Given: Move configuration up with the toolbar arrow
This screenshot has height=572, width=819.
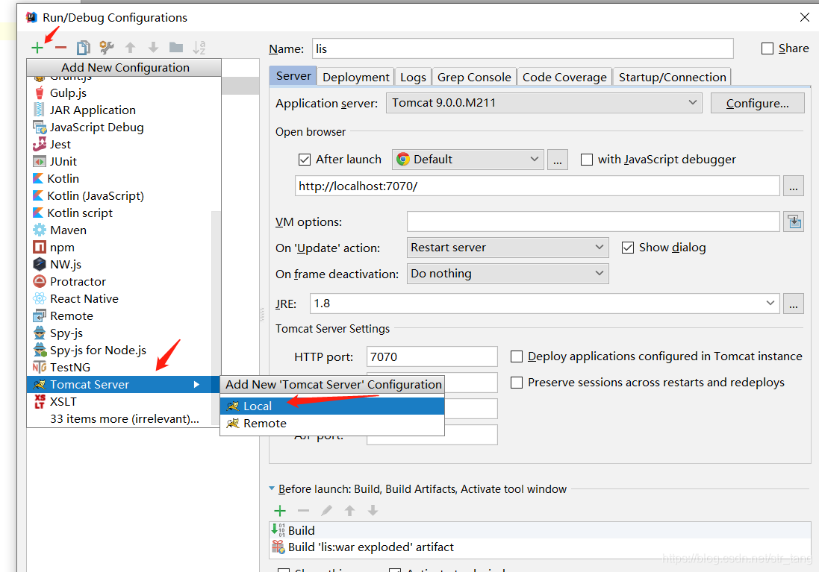Looking at the screenshot, I should (130, 48).
